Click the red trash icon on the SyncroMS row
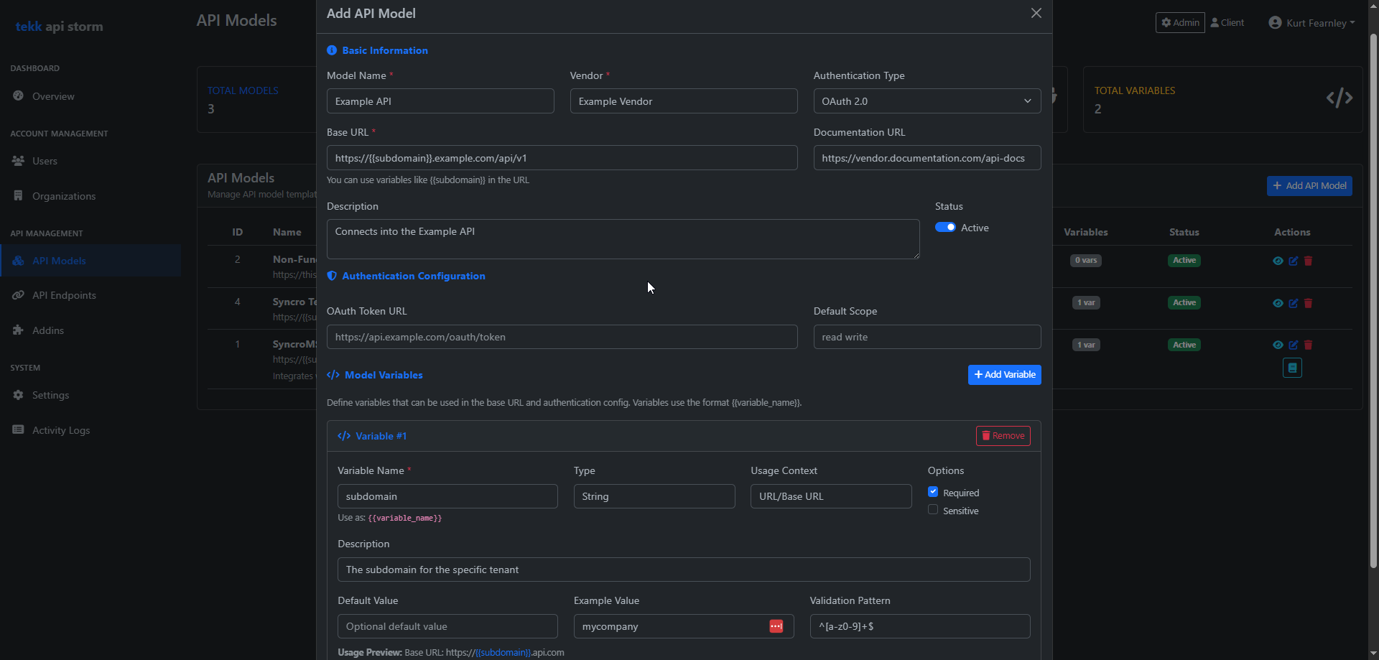Viewport: 1379px width, 660px height. (x=1308, y=345)
